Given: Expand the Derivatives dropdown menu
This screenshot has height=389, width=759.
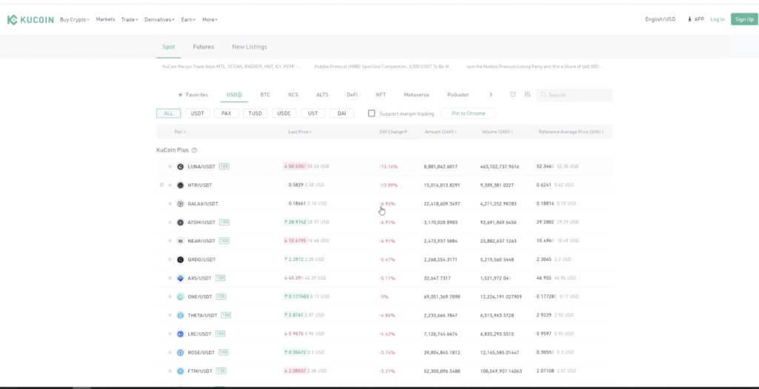Looking at the screenshot, I should click(x=159, y=19).
